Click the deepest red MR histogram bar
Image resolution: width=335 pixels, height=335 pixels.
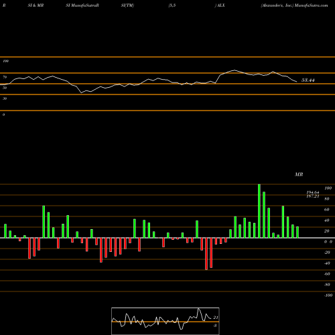(x=206, y=254)
